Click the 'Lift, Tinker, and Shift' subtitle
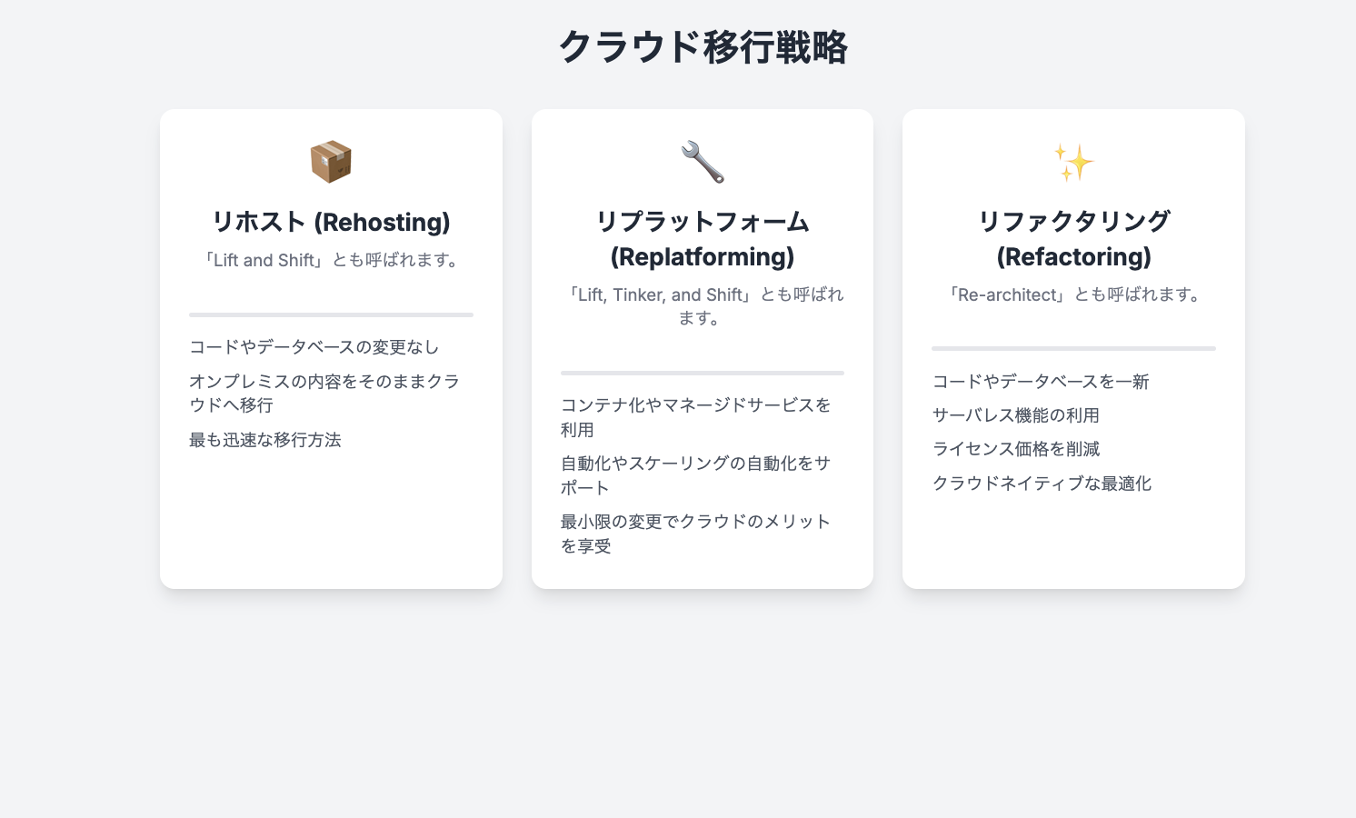 coord(703,306)
